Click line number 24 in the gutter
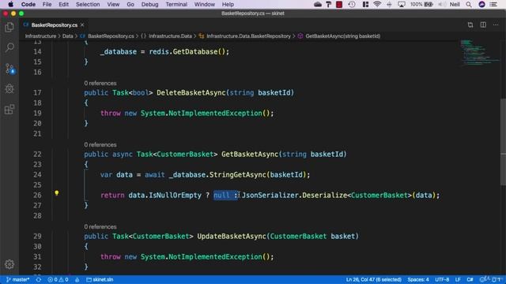The image size is (506, 284). [37, 174]
